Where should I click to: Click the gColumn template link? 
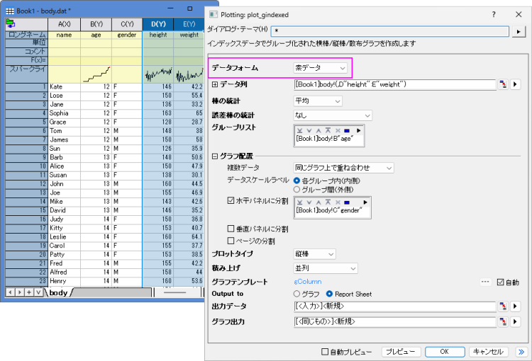point(308,282)
